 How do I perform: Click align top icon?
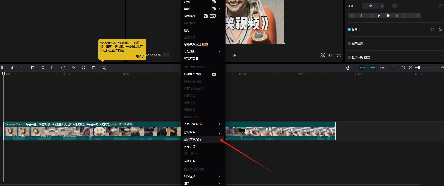[379, 16]
